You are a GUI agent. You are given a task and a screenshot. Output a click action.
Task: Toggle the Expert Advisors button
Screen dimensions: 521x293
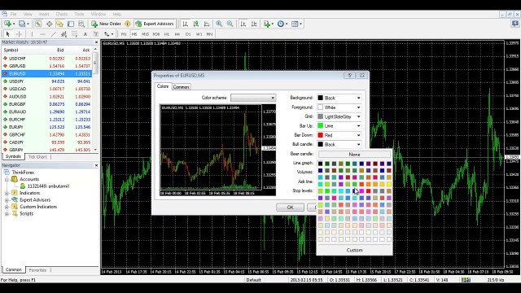(155, 24)
